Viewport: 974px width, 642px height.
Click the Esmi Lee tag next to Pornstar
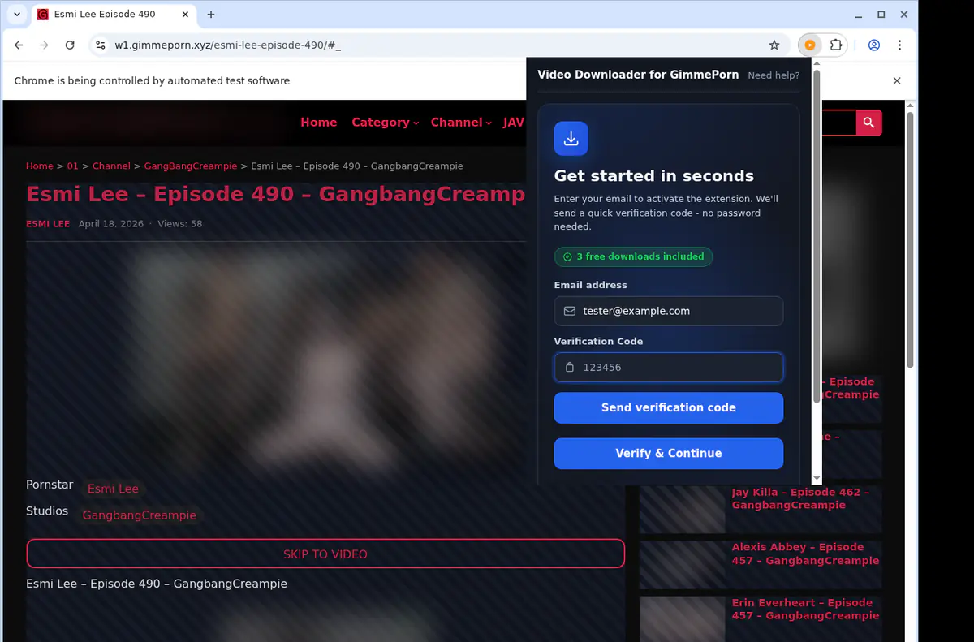click(x=113, y=489)
